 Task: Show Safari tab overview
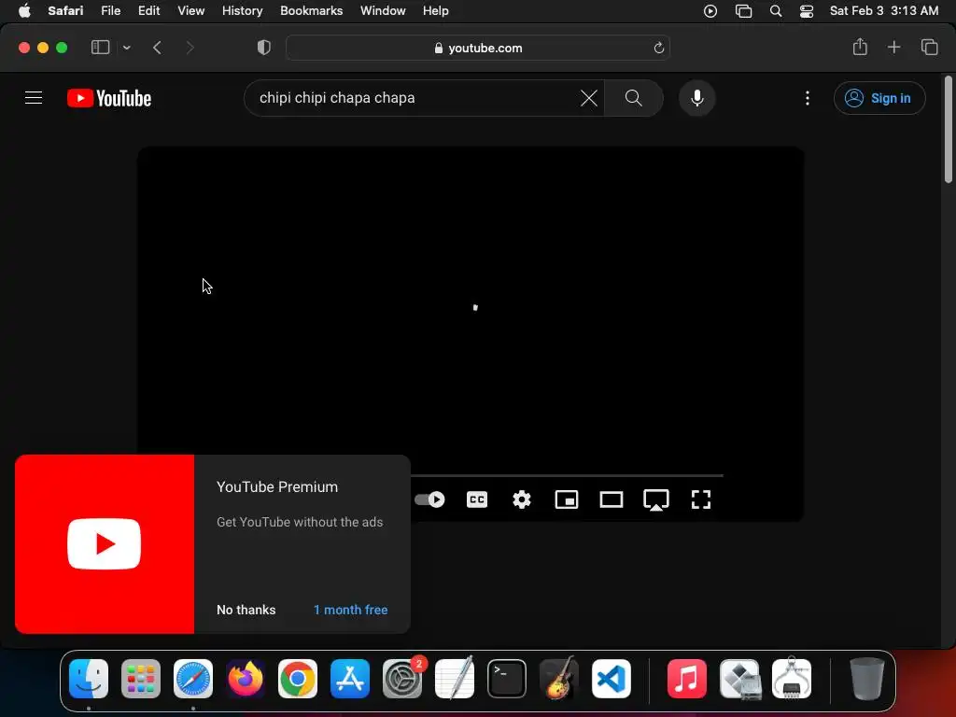pos(929,47)
